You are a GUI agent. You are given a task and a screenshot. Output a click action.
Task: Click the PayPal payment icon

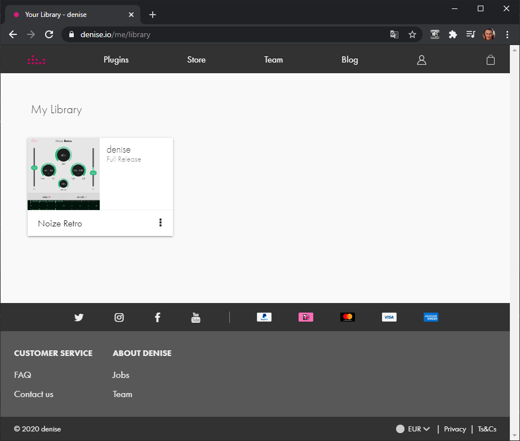click(264, 317)
